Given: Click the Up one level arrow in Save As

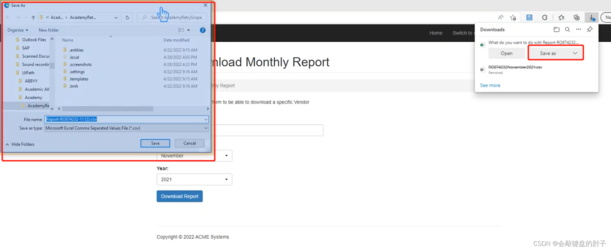Looking at the screenshot, I should (x=33, y=18).
